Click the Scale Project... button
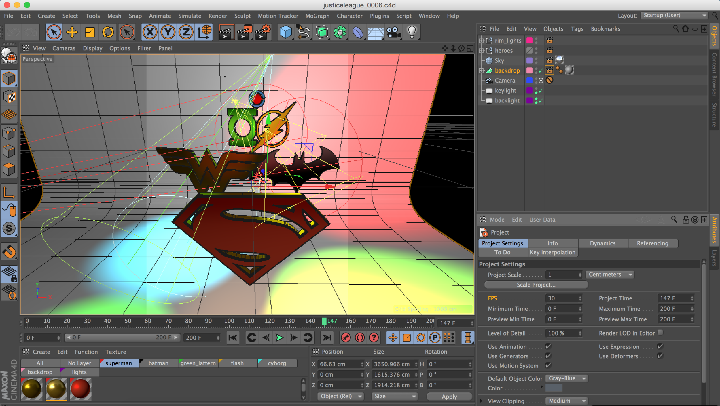The height and width of the screenshot is (406, 720). pos(536,285)
